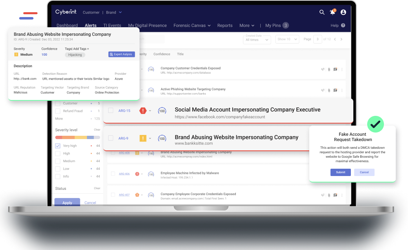Open the three-dot menu for Active Phishing Website row

click(x=342, y=91)
